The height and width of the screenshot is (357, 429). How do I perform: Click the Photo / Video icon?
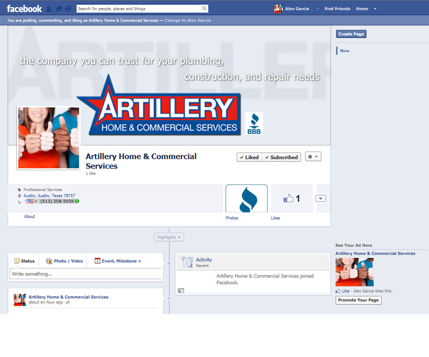(49, 261)
